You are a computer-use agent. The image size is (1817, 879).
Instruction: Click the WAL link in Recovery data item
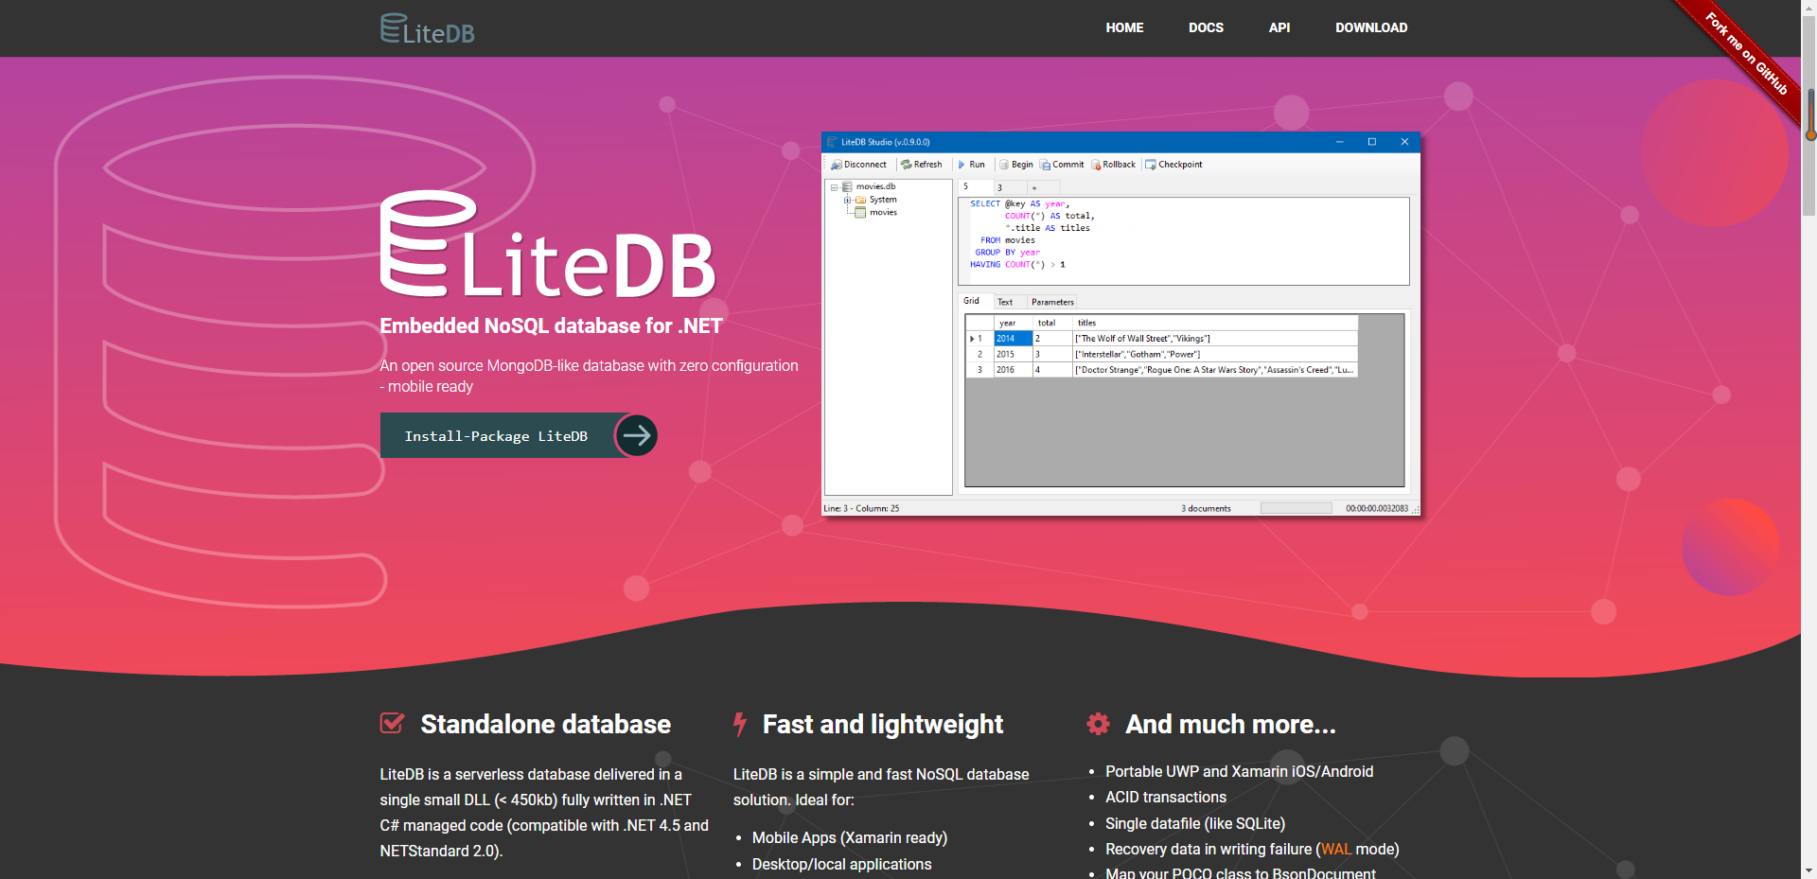coord(1336,849)
